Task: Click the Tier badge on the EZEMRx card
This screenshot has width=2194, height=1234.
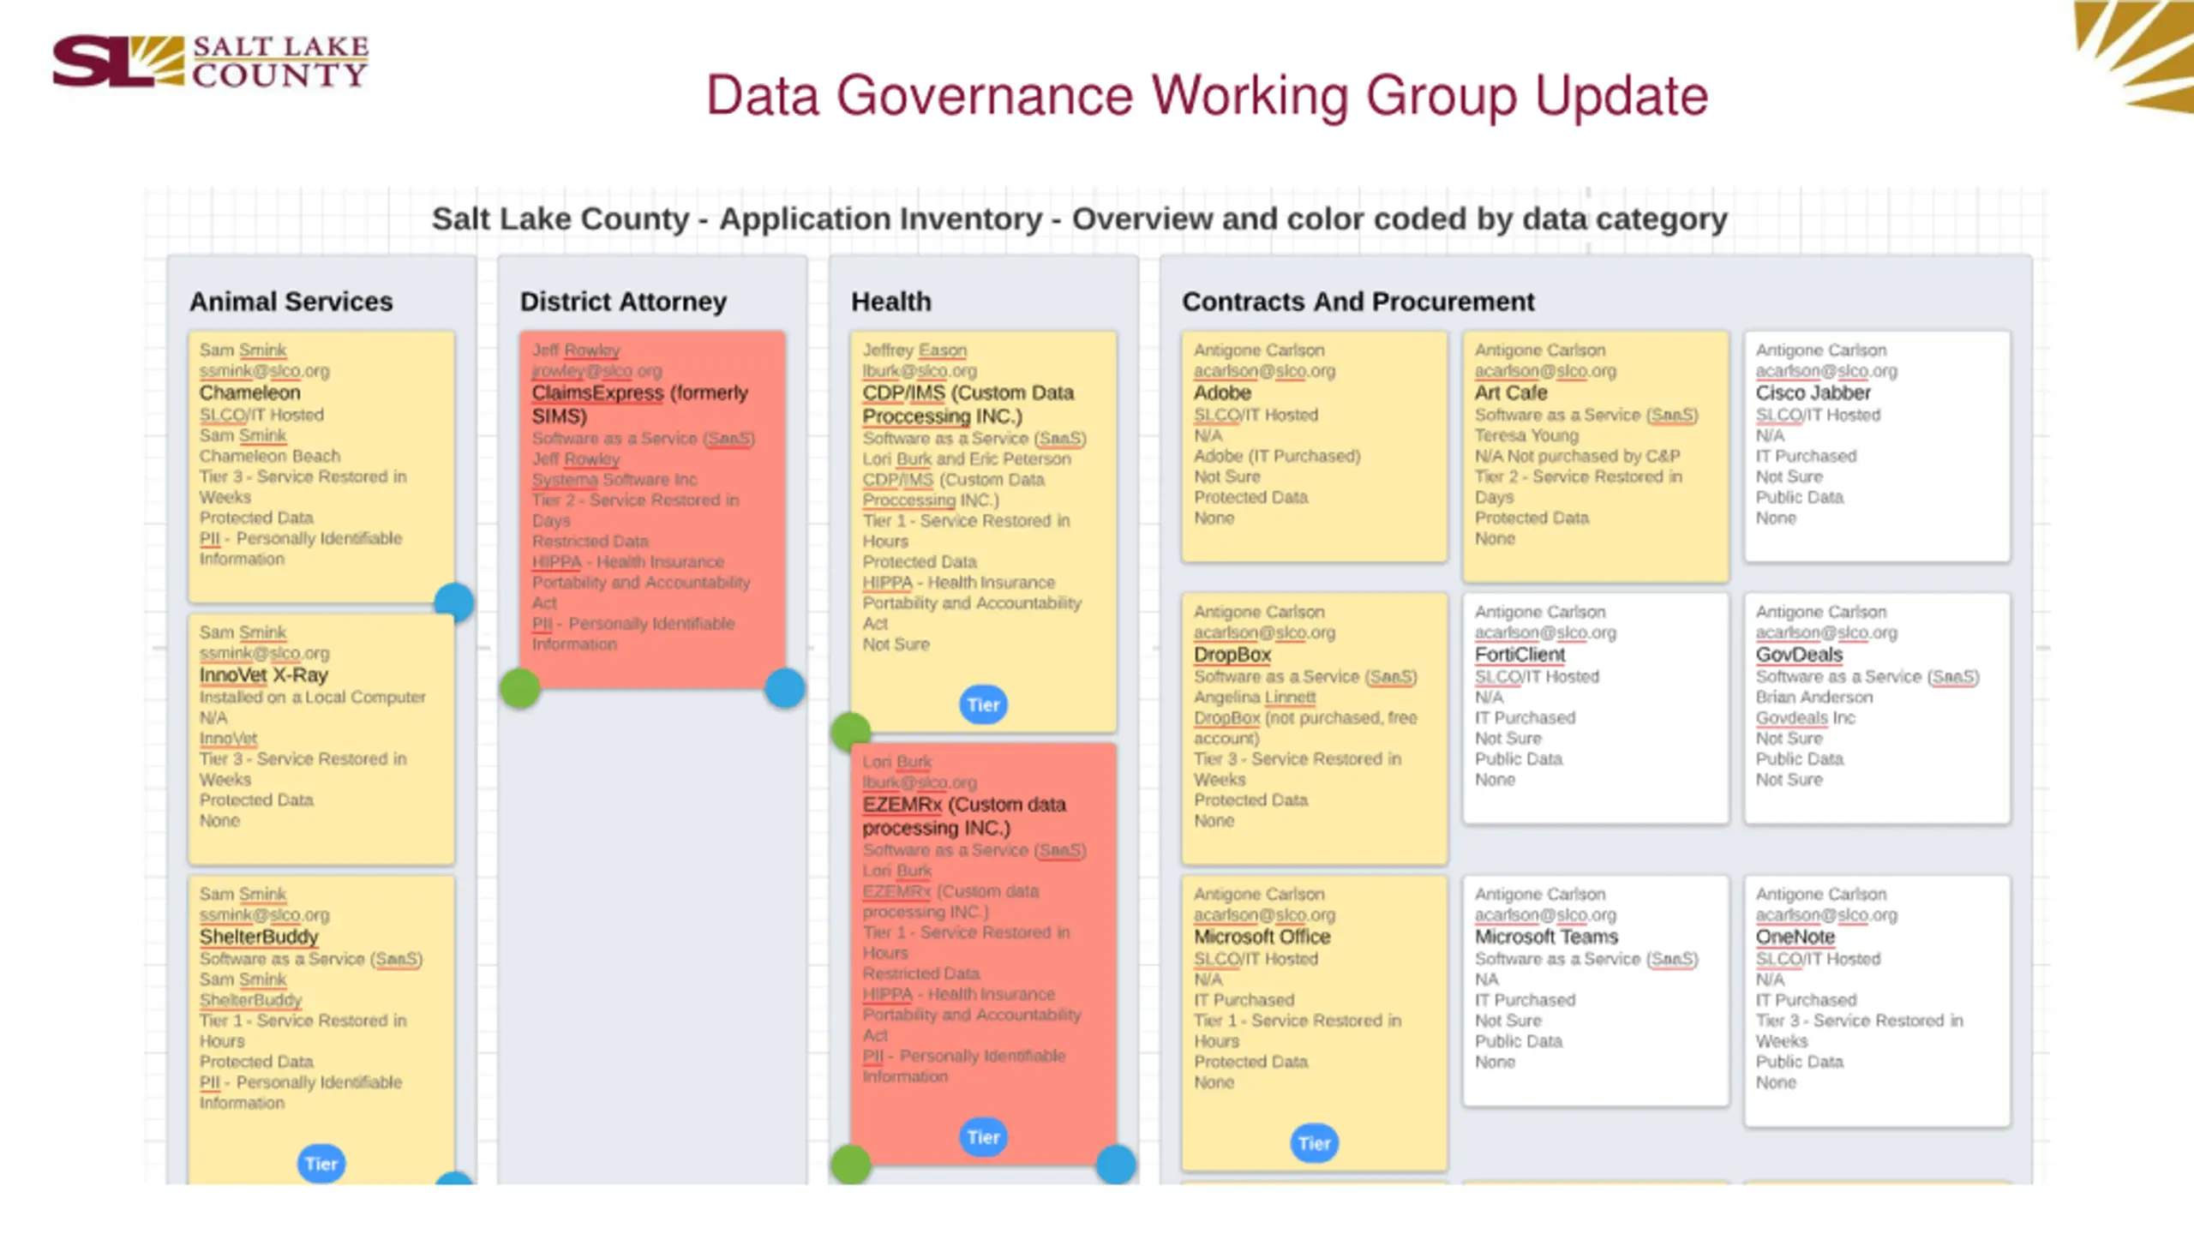Action: coord(983,1137)
